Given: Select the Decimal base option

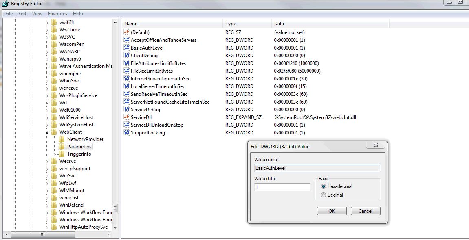Looking at the screenshot, I should click(x=332, y=195).
